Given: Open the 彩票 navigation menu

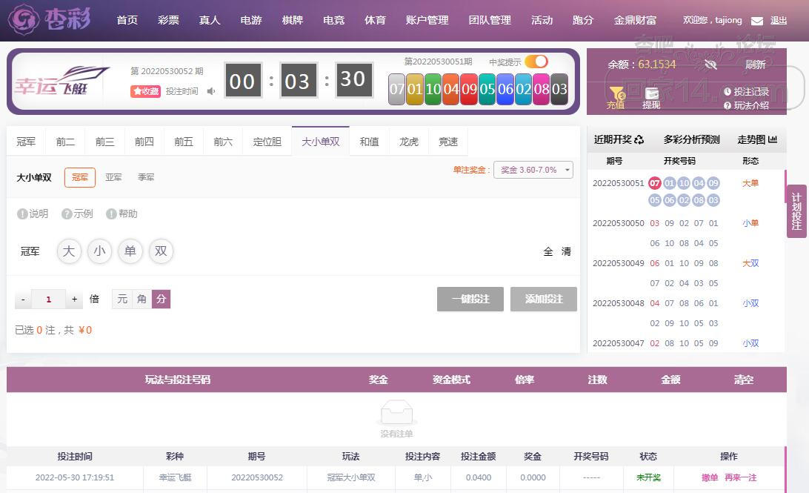Looking at the screenshot, I should [x=168, y=20].
